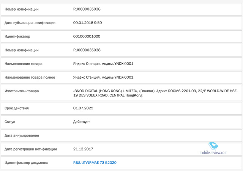243x171 pixels.
Task: Open the PJUUUTVJRMAE-73-52020 document link
Action: pyautogui.click(x=95, y=163)
